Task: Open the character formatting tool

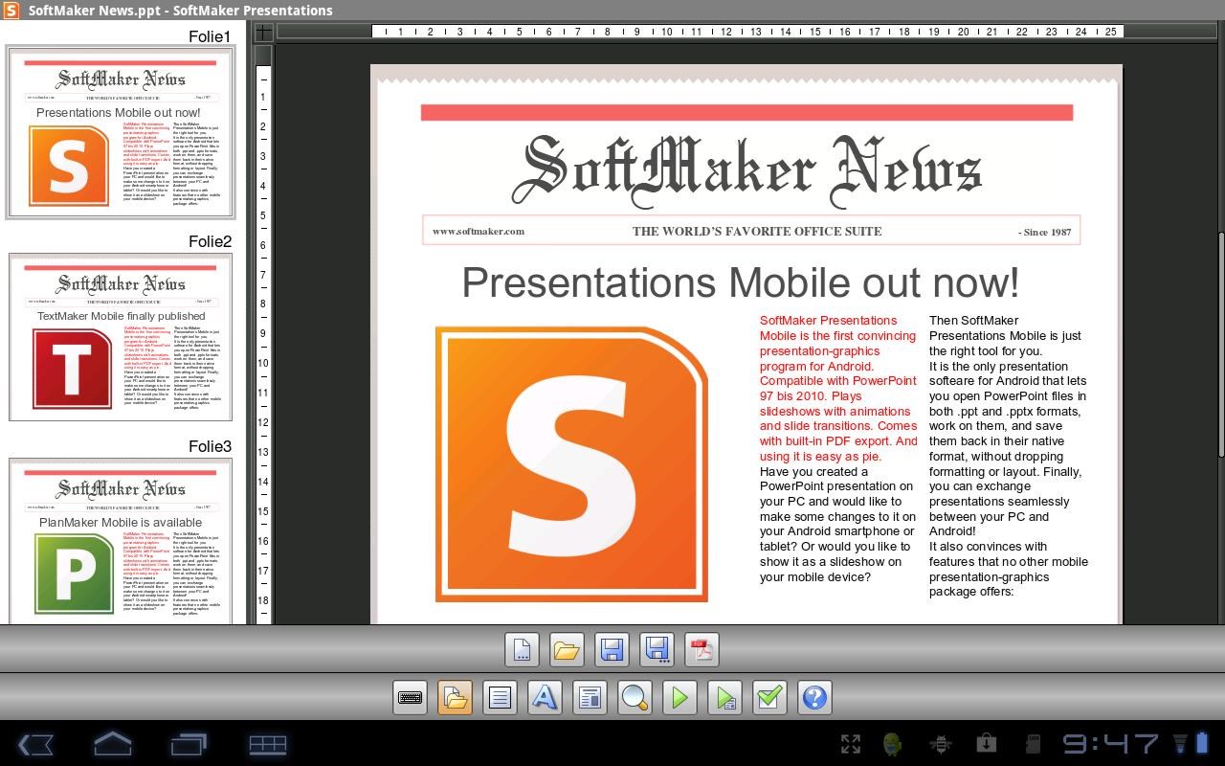Action: pos(545,697)
